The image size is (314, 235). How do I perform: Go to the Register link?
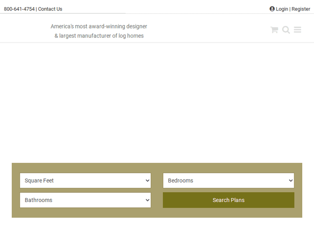(301, 9)
